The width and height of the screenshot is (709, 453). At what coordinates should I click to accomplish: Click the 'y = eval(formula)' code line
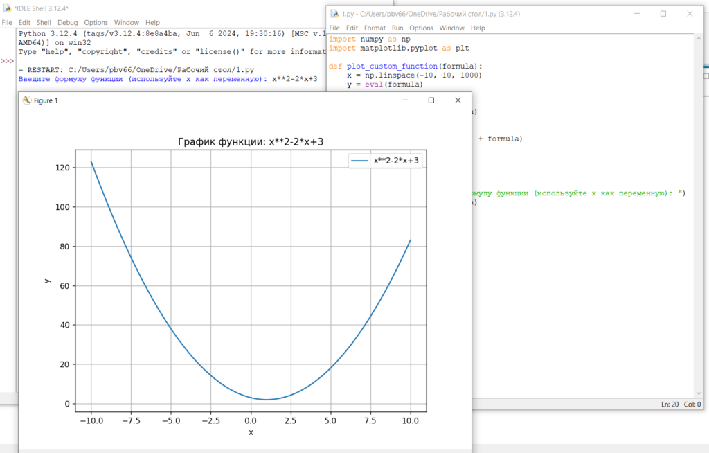tap(385, 85)
